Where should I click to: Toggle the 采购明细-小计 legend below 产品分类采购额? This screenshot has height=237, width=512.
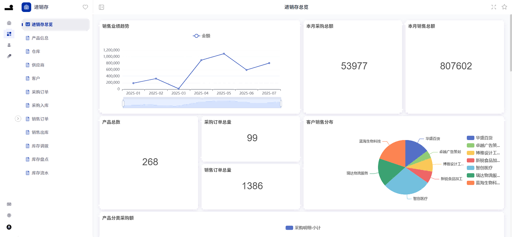click(302, 227)
